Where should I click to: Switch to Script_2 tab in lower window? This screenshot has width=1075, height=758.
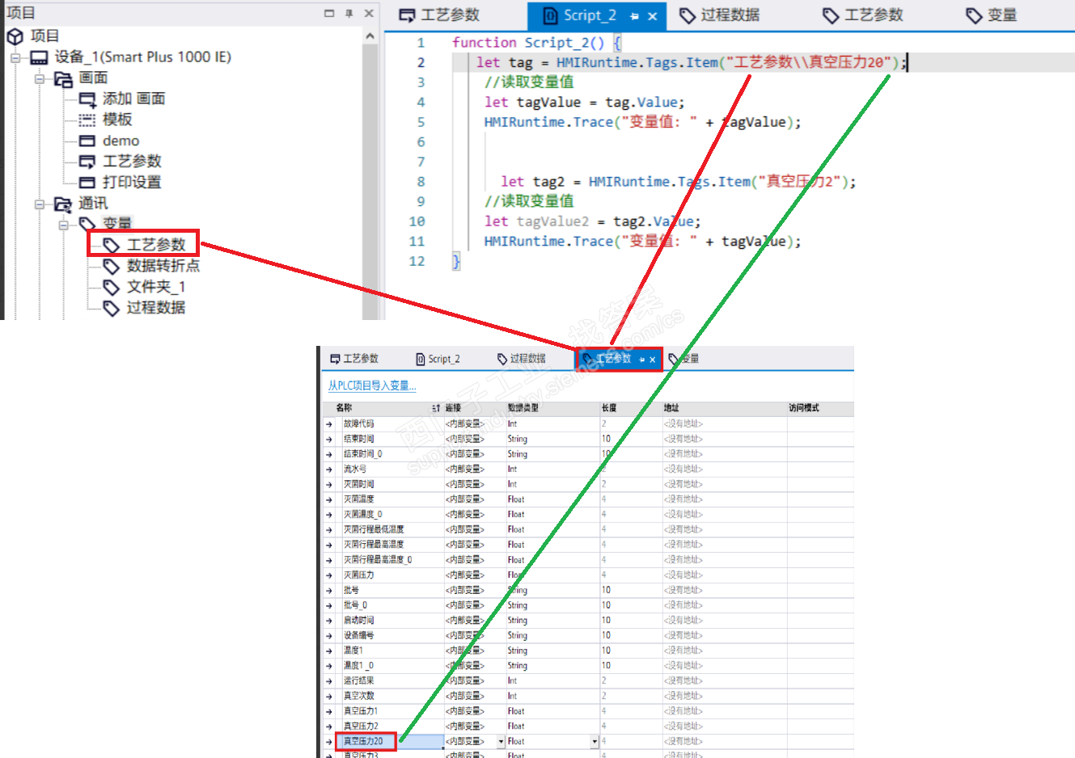coord(438,360)
